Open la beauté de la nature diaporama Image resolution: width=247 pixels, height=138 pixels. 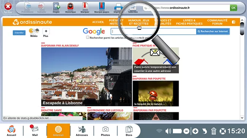[x=156, y=93]
